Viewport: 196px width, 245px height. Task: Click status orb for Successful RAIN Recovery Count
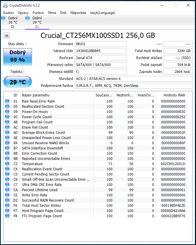coord(7,200)
